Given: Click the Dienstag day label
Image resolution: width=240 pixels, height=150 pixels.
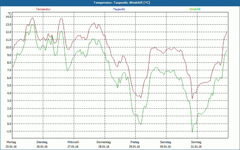Looking at the screenshot, I should [42, 142].
